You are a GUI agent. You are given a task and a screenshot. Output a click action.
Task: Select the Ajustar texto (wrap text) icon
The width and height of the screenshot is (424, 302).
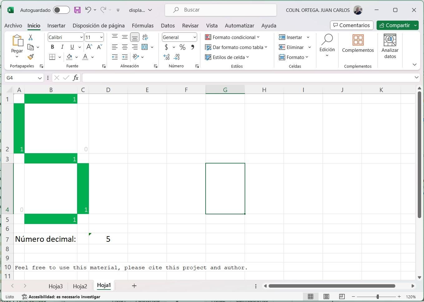pyautogui.click(x=144, y=37)
